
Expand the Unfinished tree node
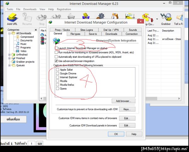[9, 55]
